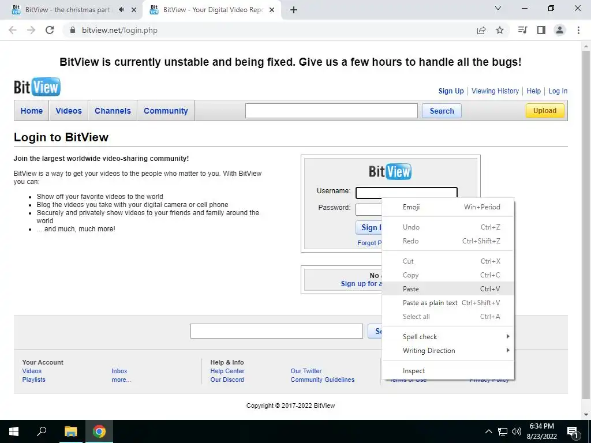This screenshot has height=443, width=591.
Task: Click the browser forward arrow
Action: (x=31, y=30)
